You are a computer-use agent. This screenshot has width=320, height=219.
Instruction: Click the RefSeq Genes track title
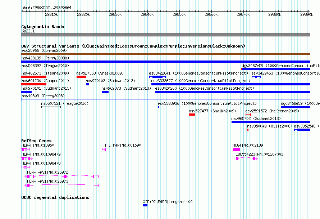click(x=37, y=141)
